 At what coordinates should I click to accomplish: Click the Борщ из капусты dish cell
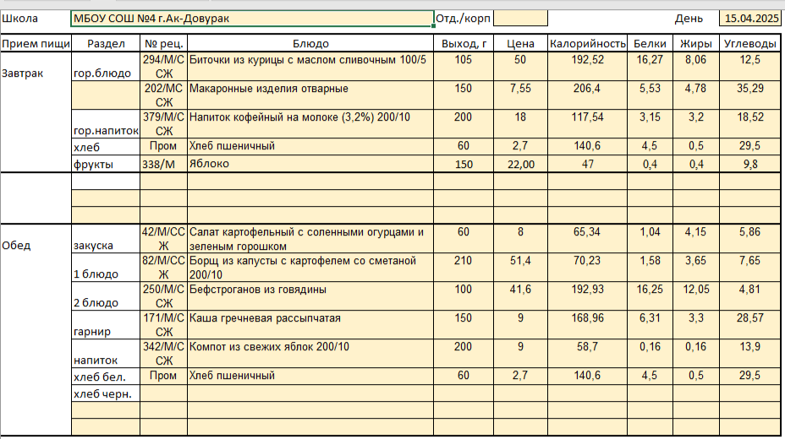coord(310,268)
